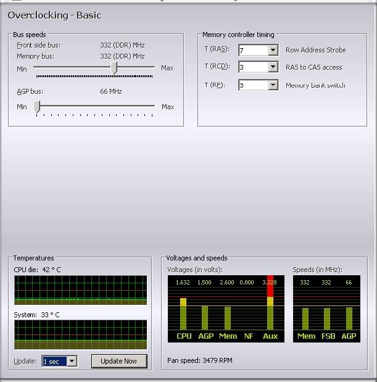
Task: Click the NF label in the voltages chart
Action: coord(249,336)
